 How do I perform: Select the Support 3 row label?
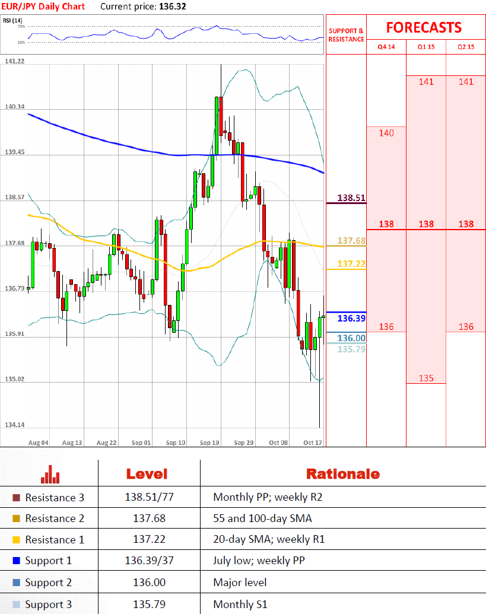point(49,605)
